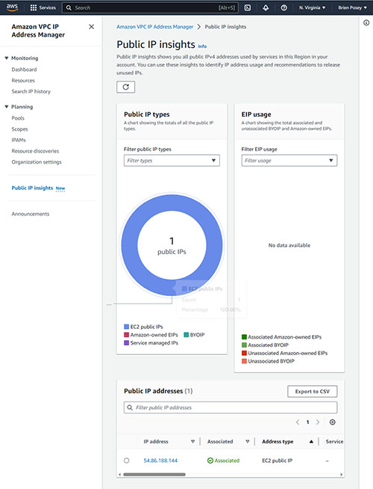Select Public IP insights in sidebar
The image size is (373, 489).
(x=32, y=188)
